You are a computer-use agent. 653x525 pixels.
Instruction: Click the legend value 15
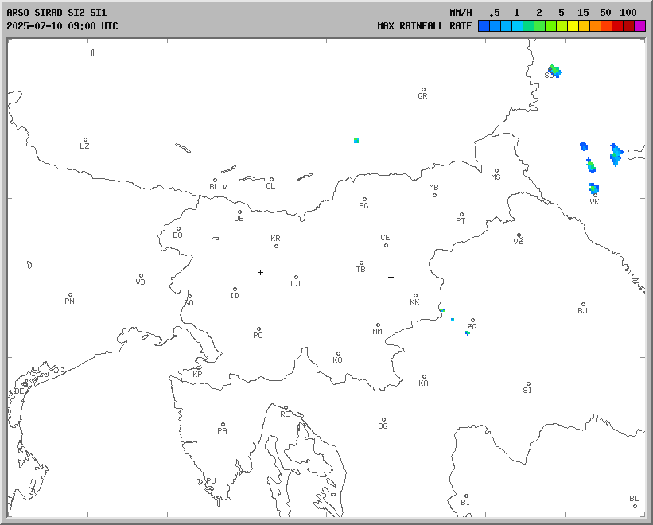tap(583, 13)
